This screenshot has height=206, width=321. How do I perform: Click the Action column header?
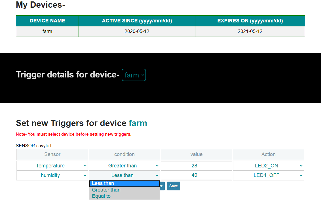click(268, 154)
